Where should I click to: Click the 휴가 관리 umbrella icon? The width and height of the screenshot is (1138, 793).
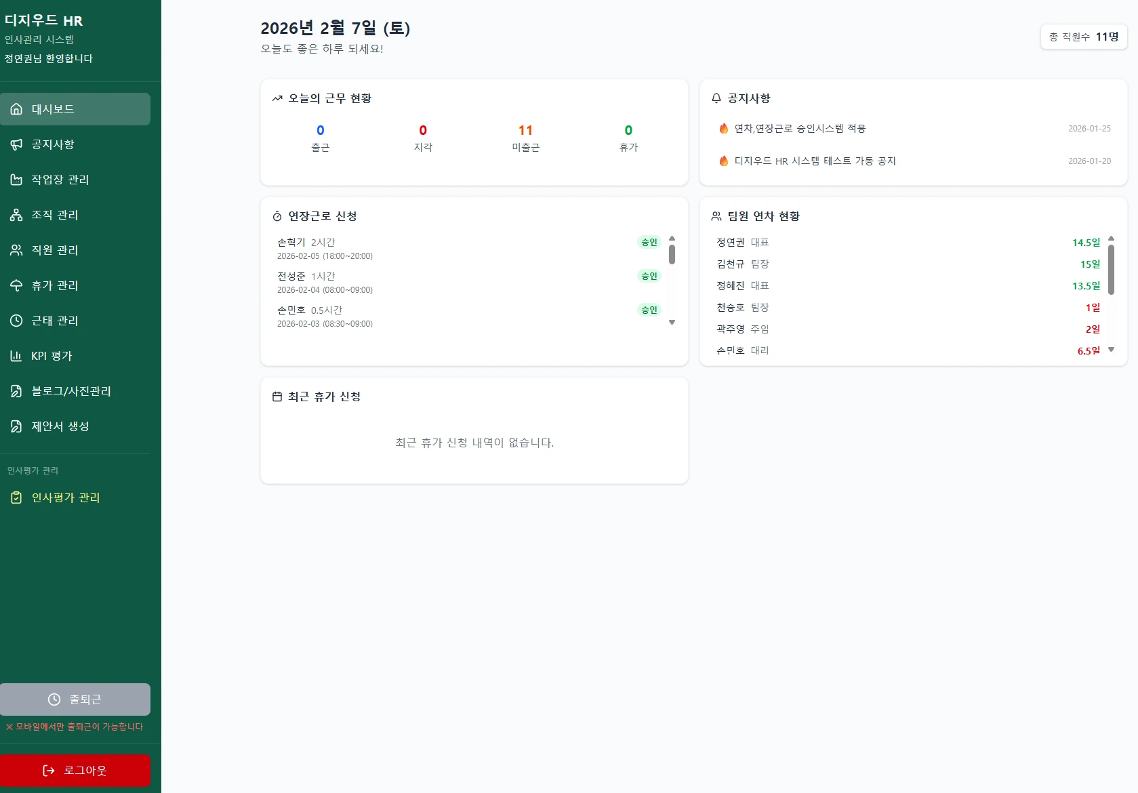pos(16,285)
